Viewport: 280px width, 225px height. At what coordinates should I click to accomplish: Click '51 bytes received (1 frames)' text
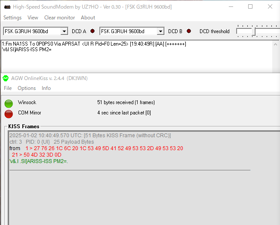click(126, 102)
